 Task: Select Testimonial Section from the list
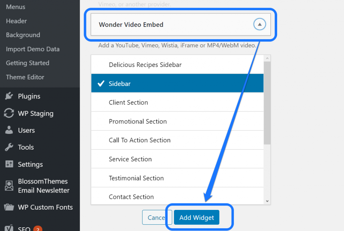click(x=177, y=178)
